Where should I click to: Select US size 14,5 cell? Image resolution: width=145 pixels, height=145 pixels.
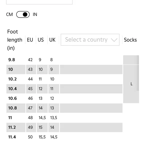(42, 118)
